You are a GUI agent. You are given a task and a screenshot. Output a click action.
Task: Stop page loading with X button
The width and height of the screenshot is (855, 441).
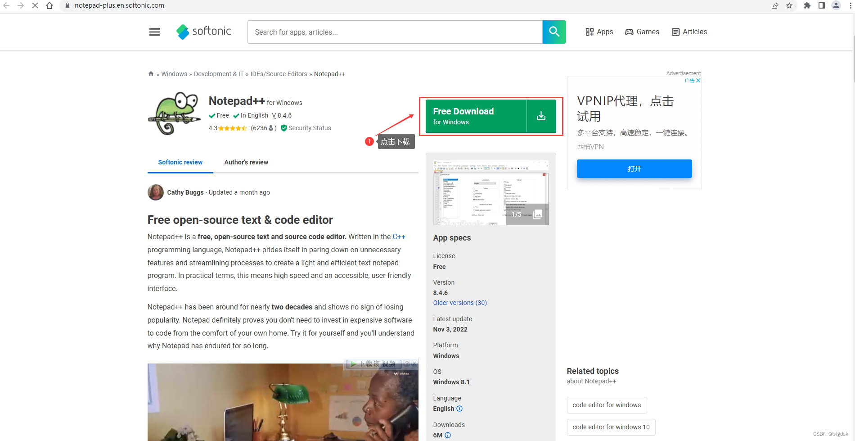pyautogui.click(x=35, y=5)
